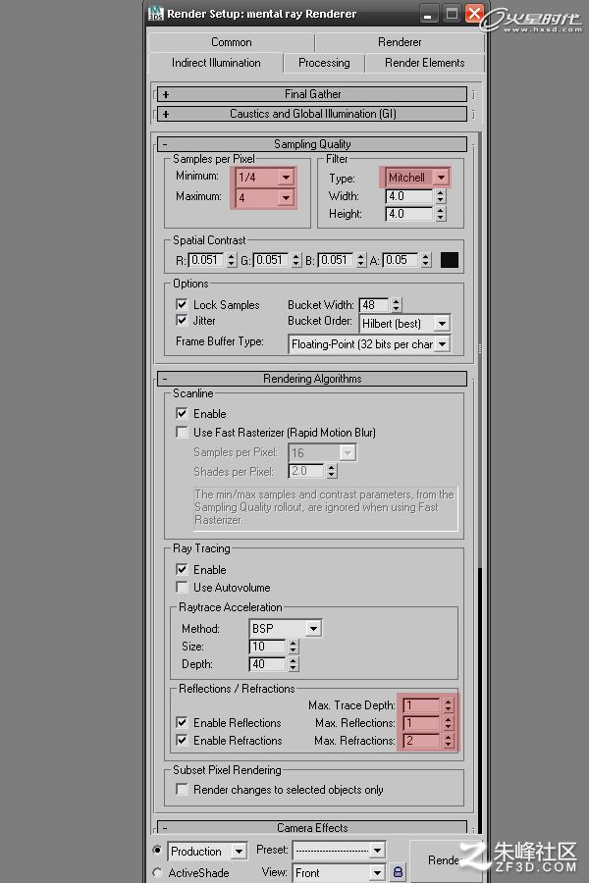Click the Max. Refractions field
589x883 pixels.
point(421,741)
